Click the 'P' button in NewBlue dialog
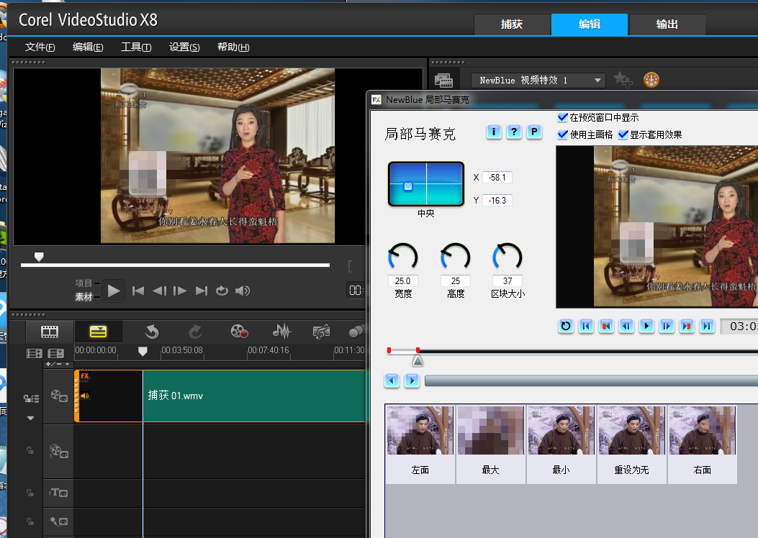This screenshot has height=538, width=758. [534, 132]
